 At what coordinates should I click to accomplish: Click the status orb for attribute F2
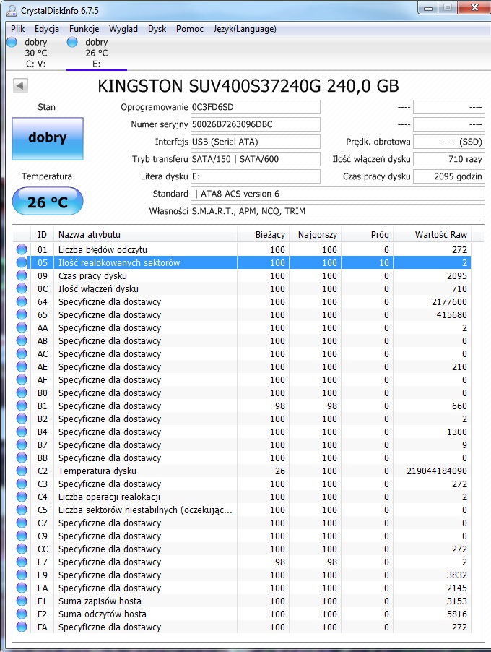(x=22, y=614)
